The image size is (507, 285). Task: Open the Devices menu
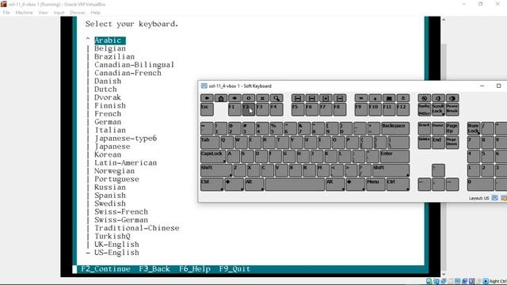click(x=78, y=13)
